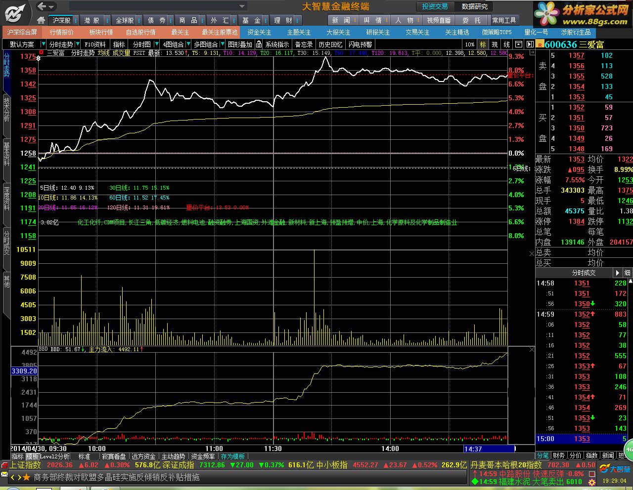Click the 指标 toolbar button

(119, 44)
